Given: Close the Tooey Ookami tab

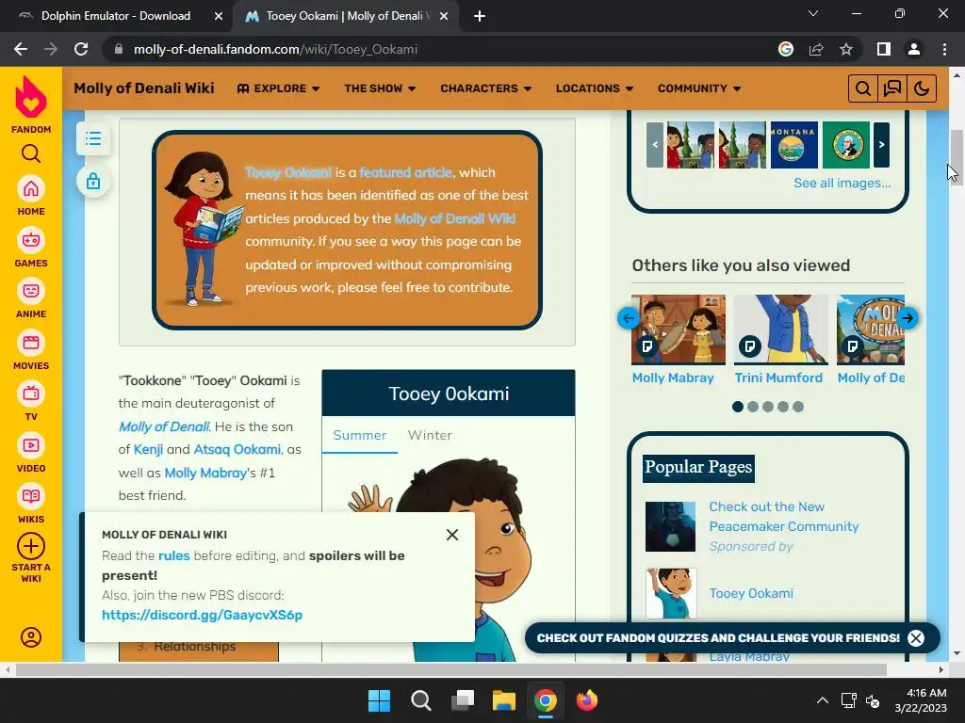Looking at the screenshot, I should pos(444,16).
